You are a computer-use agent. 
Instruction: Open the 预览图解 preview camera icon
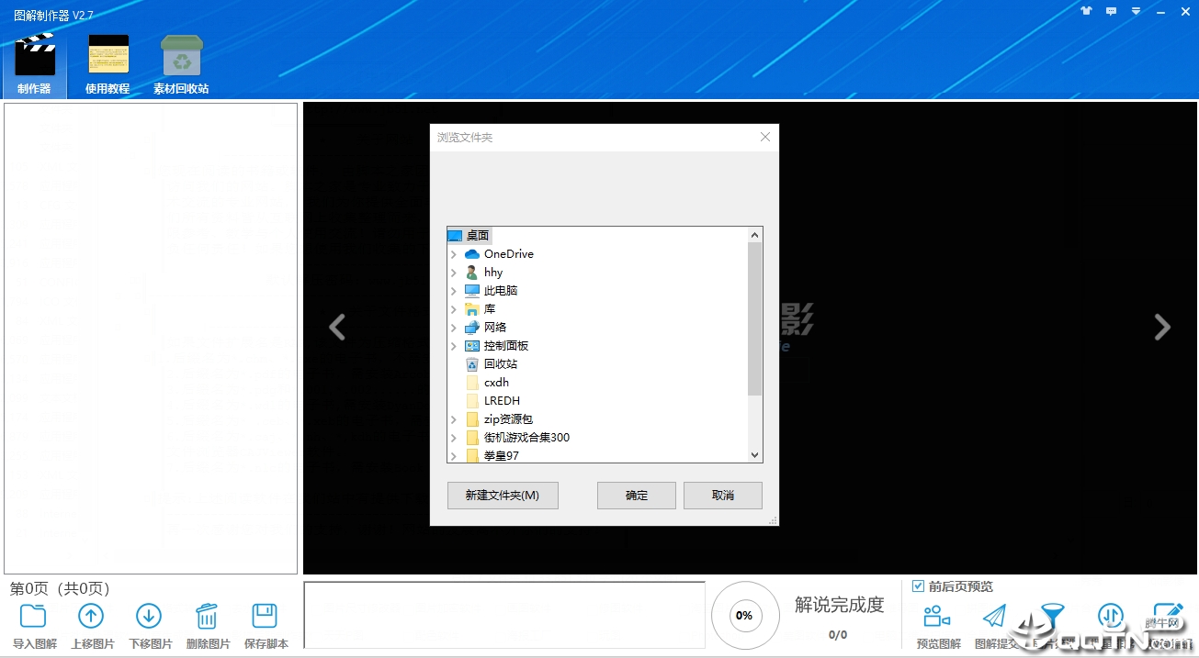click(936, 616)
